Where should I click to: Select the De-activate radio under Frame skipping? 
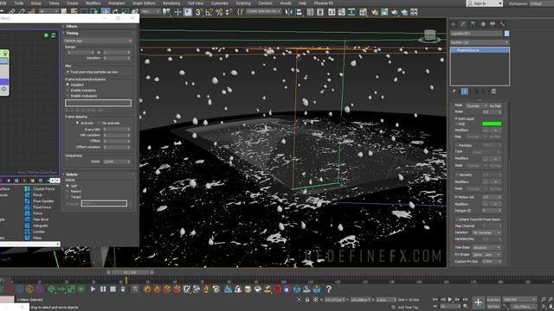99,123
